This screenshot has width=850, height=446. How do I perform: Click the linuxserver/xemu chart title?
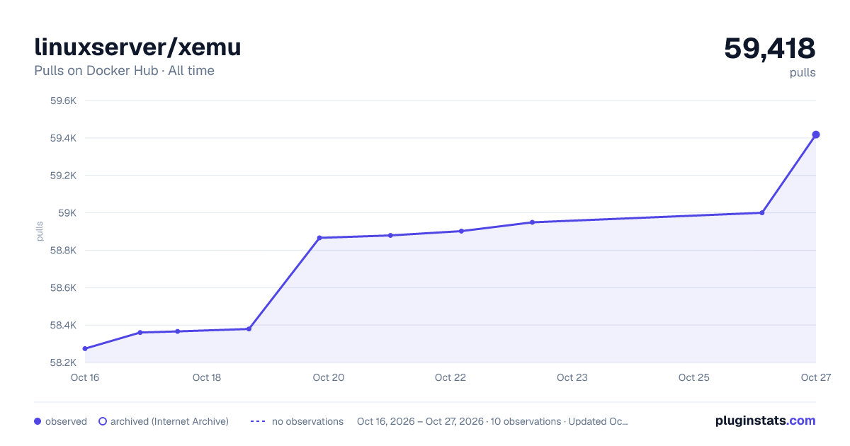[138, 47]
